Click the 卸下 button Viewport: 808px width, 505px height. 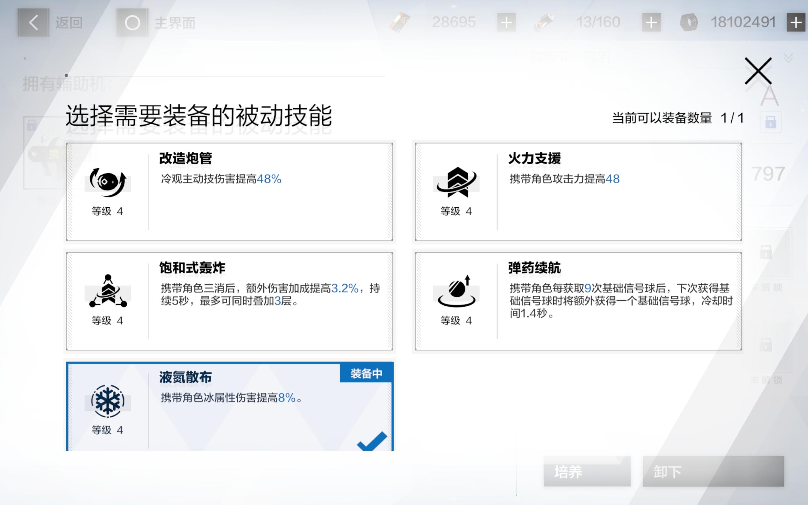[x=713, y=471]
